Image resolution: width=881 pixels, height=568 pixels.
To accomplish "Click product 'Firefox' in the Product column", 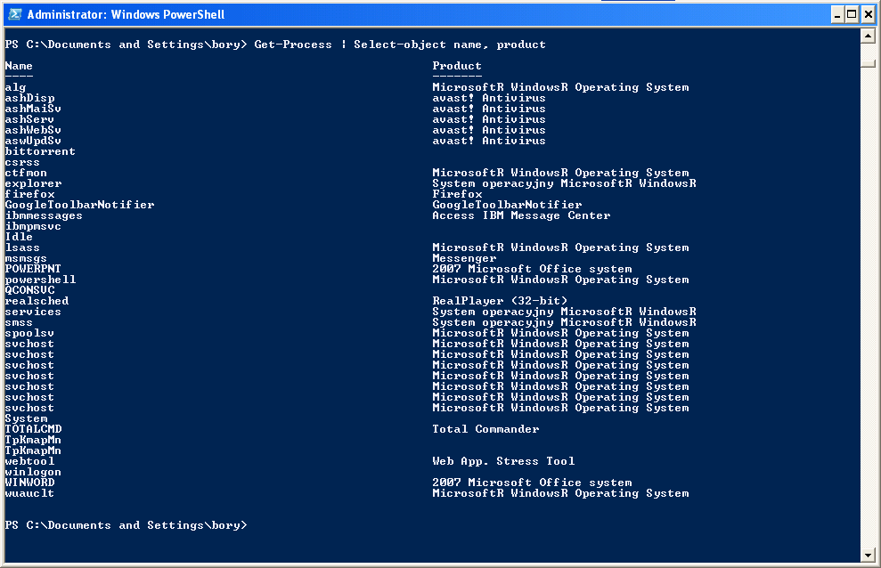I will (457, 194).
